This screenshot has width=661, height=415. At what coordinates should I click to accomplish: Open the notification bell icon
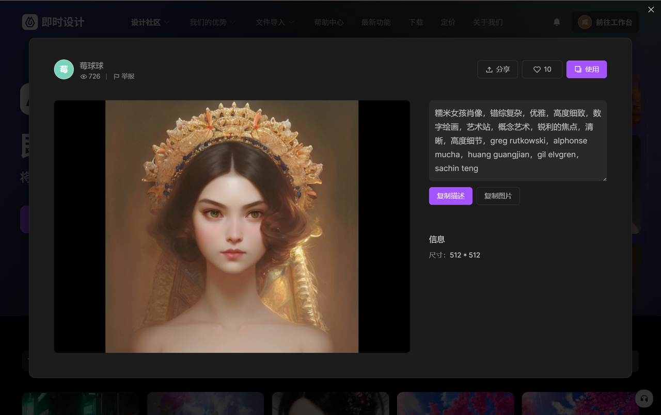[x=557, y=22]
